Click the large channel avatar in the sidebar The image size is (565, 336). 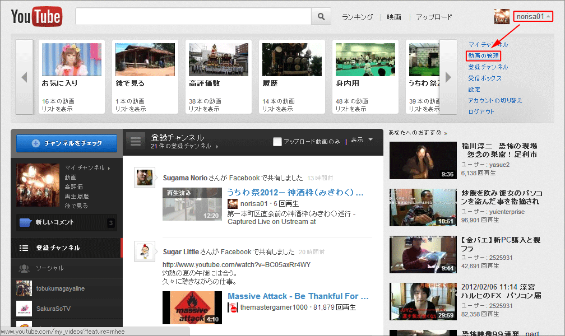coord(38,185)
